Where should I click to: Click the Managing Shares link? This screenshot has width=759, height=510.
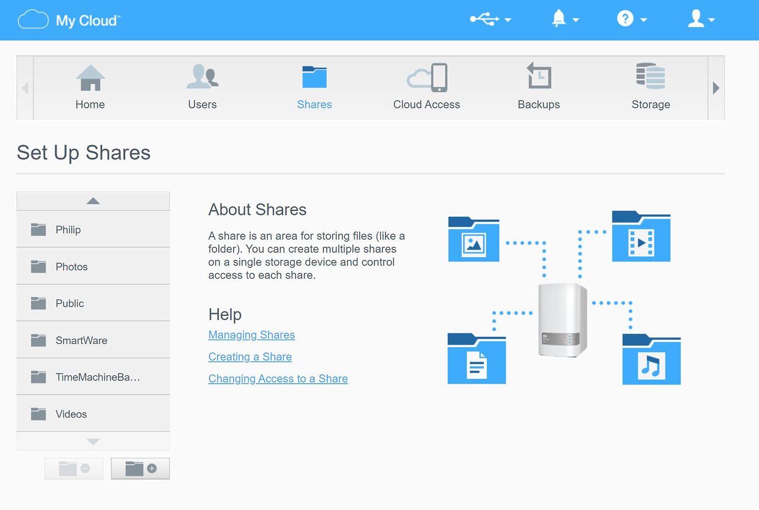251,335
